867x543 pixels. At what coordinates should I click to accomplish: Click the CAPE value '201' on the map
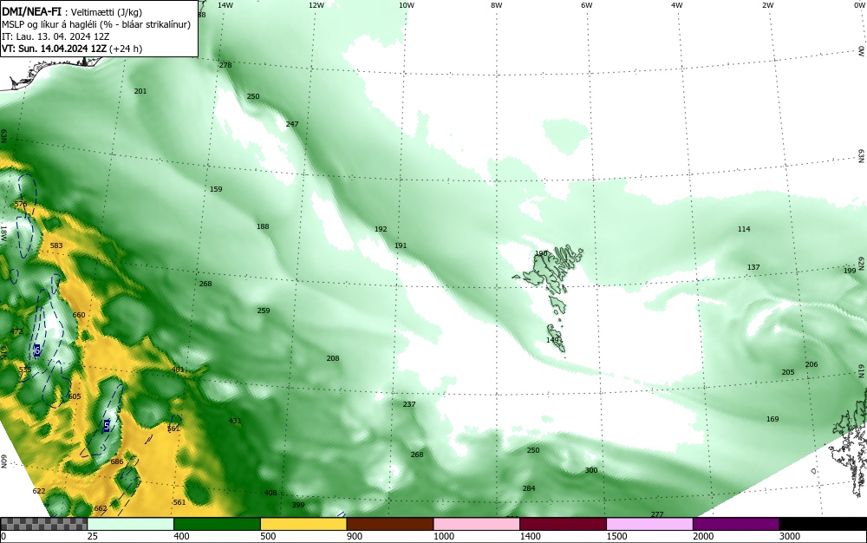tap(140, 91)
